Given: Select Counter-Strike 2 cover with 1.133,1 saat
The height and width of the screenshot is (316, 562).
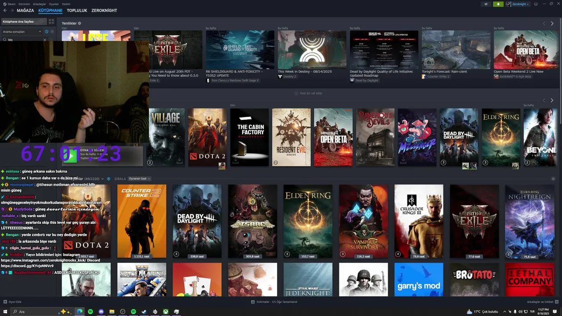Looking at the screenshot, I should pyautogui.click(x=142, y=221).
